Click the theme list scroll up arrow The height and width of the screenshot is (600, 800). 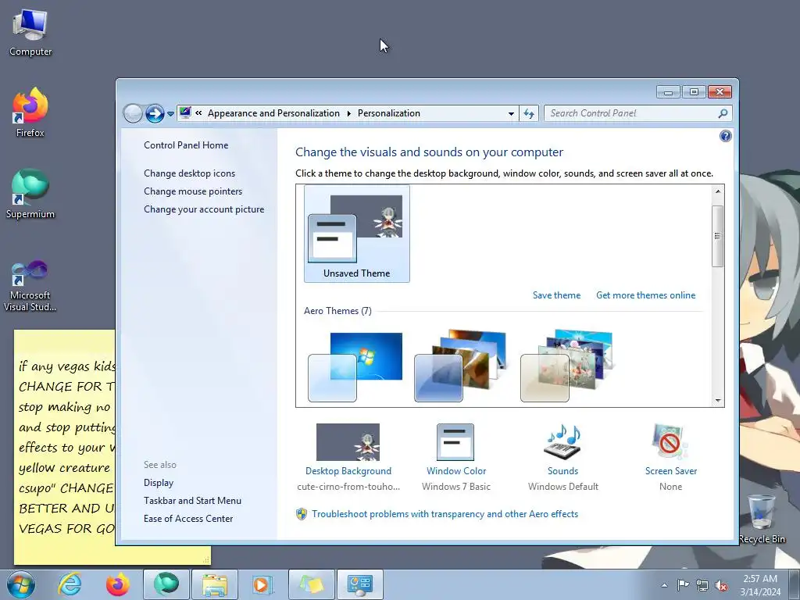click(717, 191)
